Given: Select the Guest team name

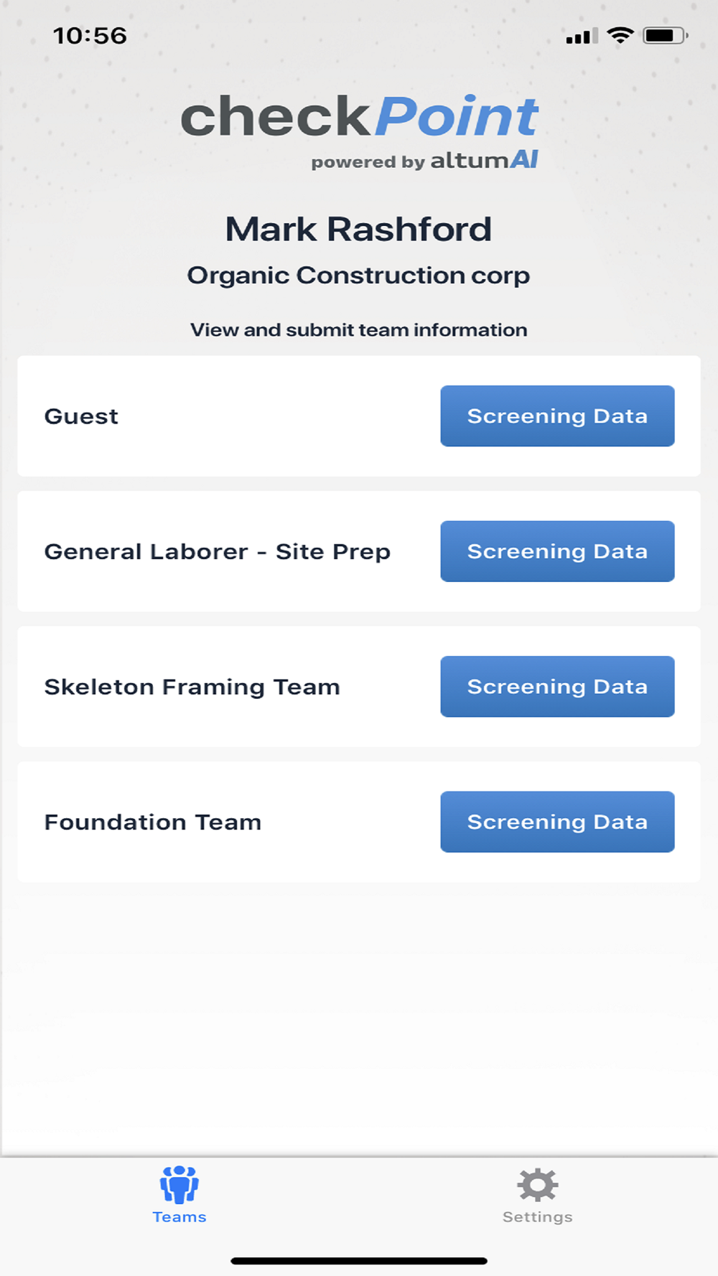Looking at the screenshot, I should (81, 416).
